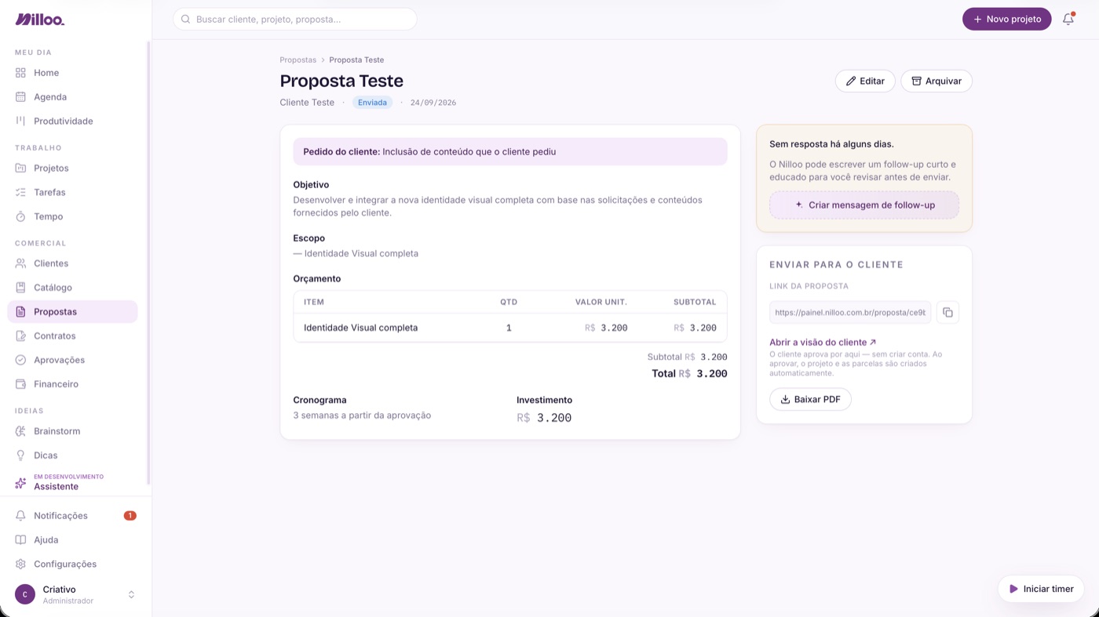The height and width of the screenshot is (617, 1099).
Task: Click the sidebar scrollbar
Action: (148, 263)
